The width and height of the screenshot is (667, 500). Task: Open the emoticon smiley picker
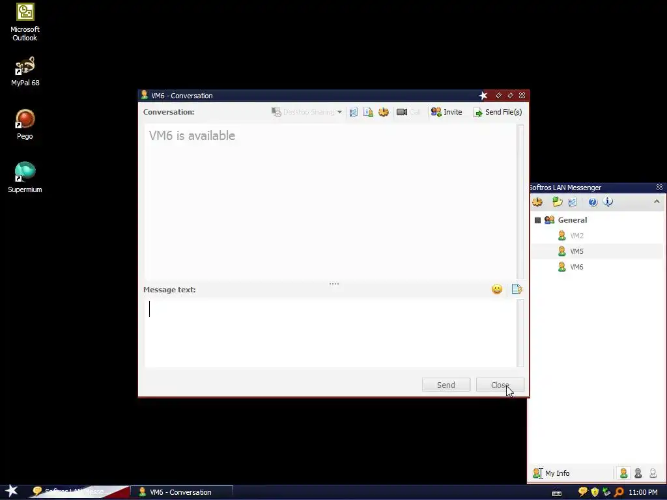[x=497, y=289]
